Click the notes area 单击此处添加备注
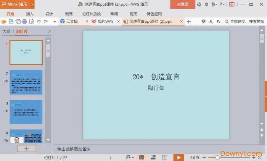Viewport: 267px width, 161px height. [x=74, y=149]
